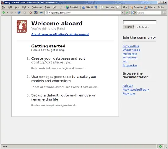Click the Getting started heading
168x149 pixels.
pyautogui.click(x=48, y=46)
